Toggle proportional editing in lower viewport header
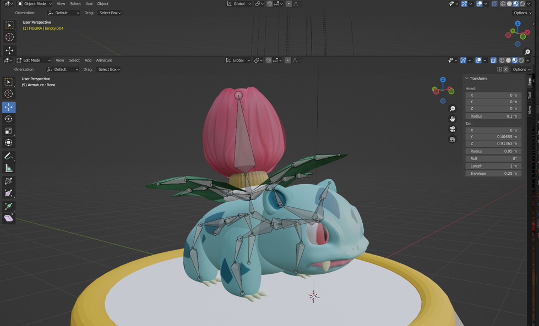Image resolution: width=539 pixels, height=326 pixels. click(288, 60)
